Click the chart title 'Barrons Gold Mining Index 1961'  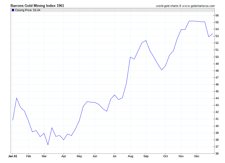[37, 6]
